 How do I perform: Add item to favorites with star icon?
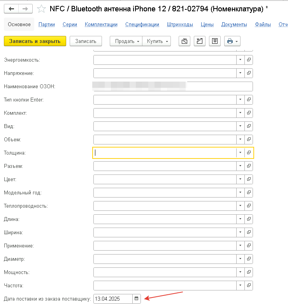tap(41, 9)
